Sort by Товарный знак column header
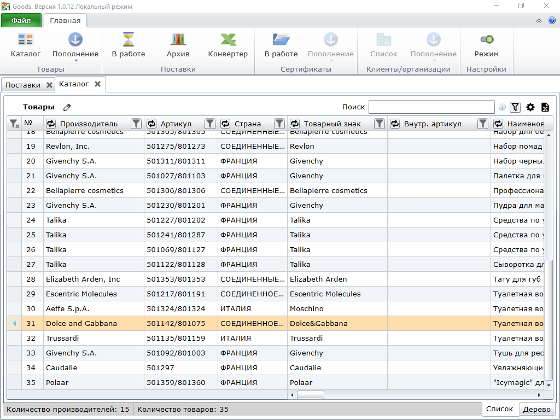The height and width of the screenshot is (420, 560). tap(332, 124)
